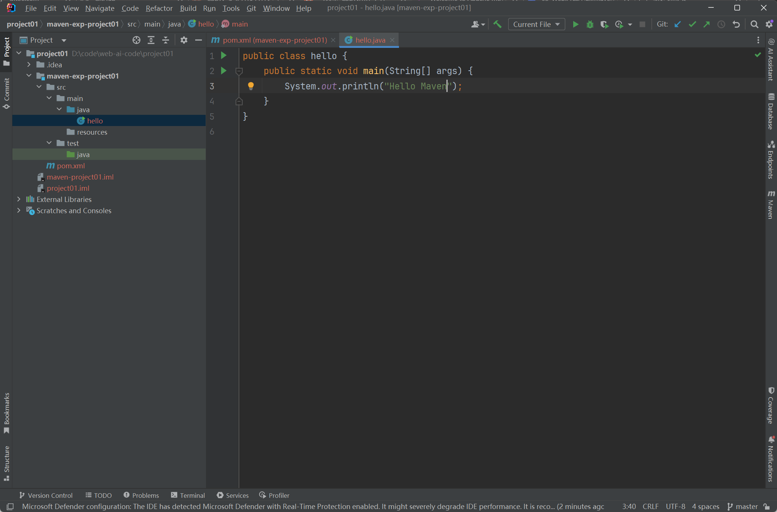Viewport: 777px width, 512px height.
Task: Click the Debug bug icon
Action: pos(590,24)
